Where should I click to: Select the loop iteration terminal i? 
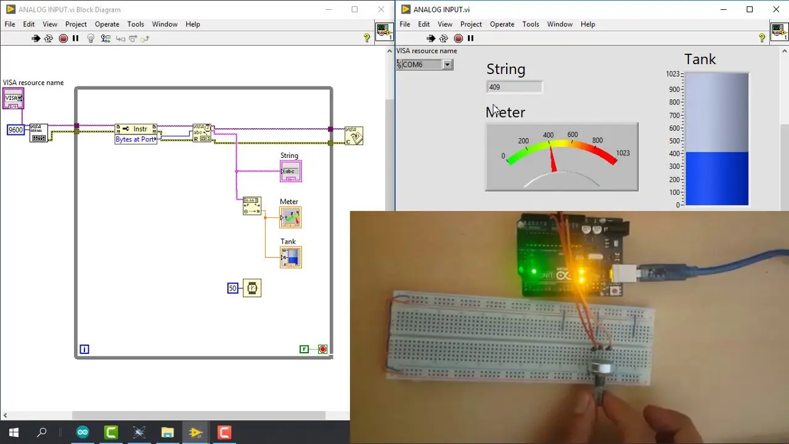tap(84, 349)
